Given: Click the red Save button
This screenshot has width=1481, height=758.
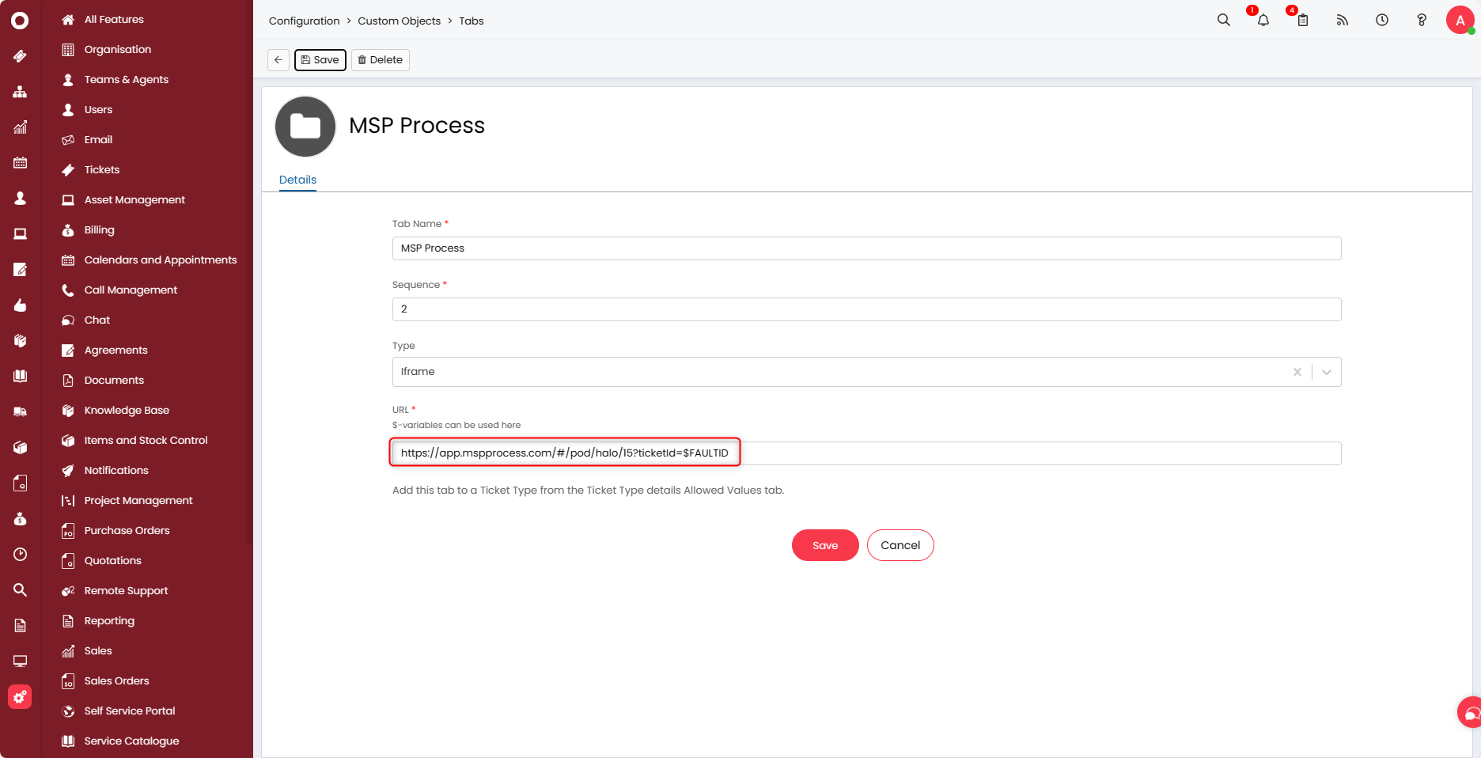Looking at the screenshot, I should 824,545.
